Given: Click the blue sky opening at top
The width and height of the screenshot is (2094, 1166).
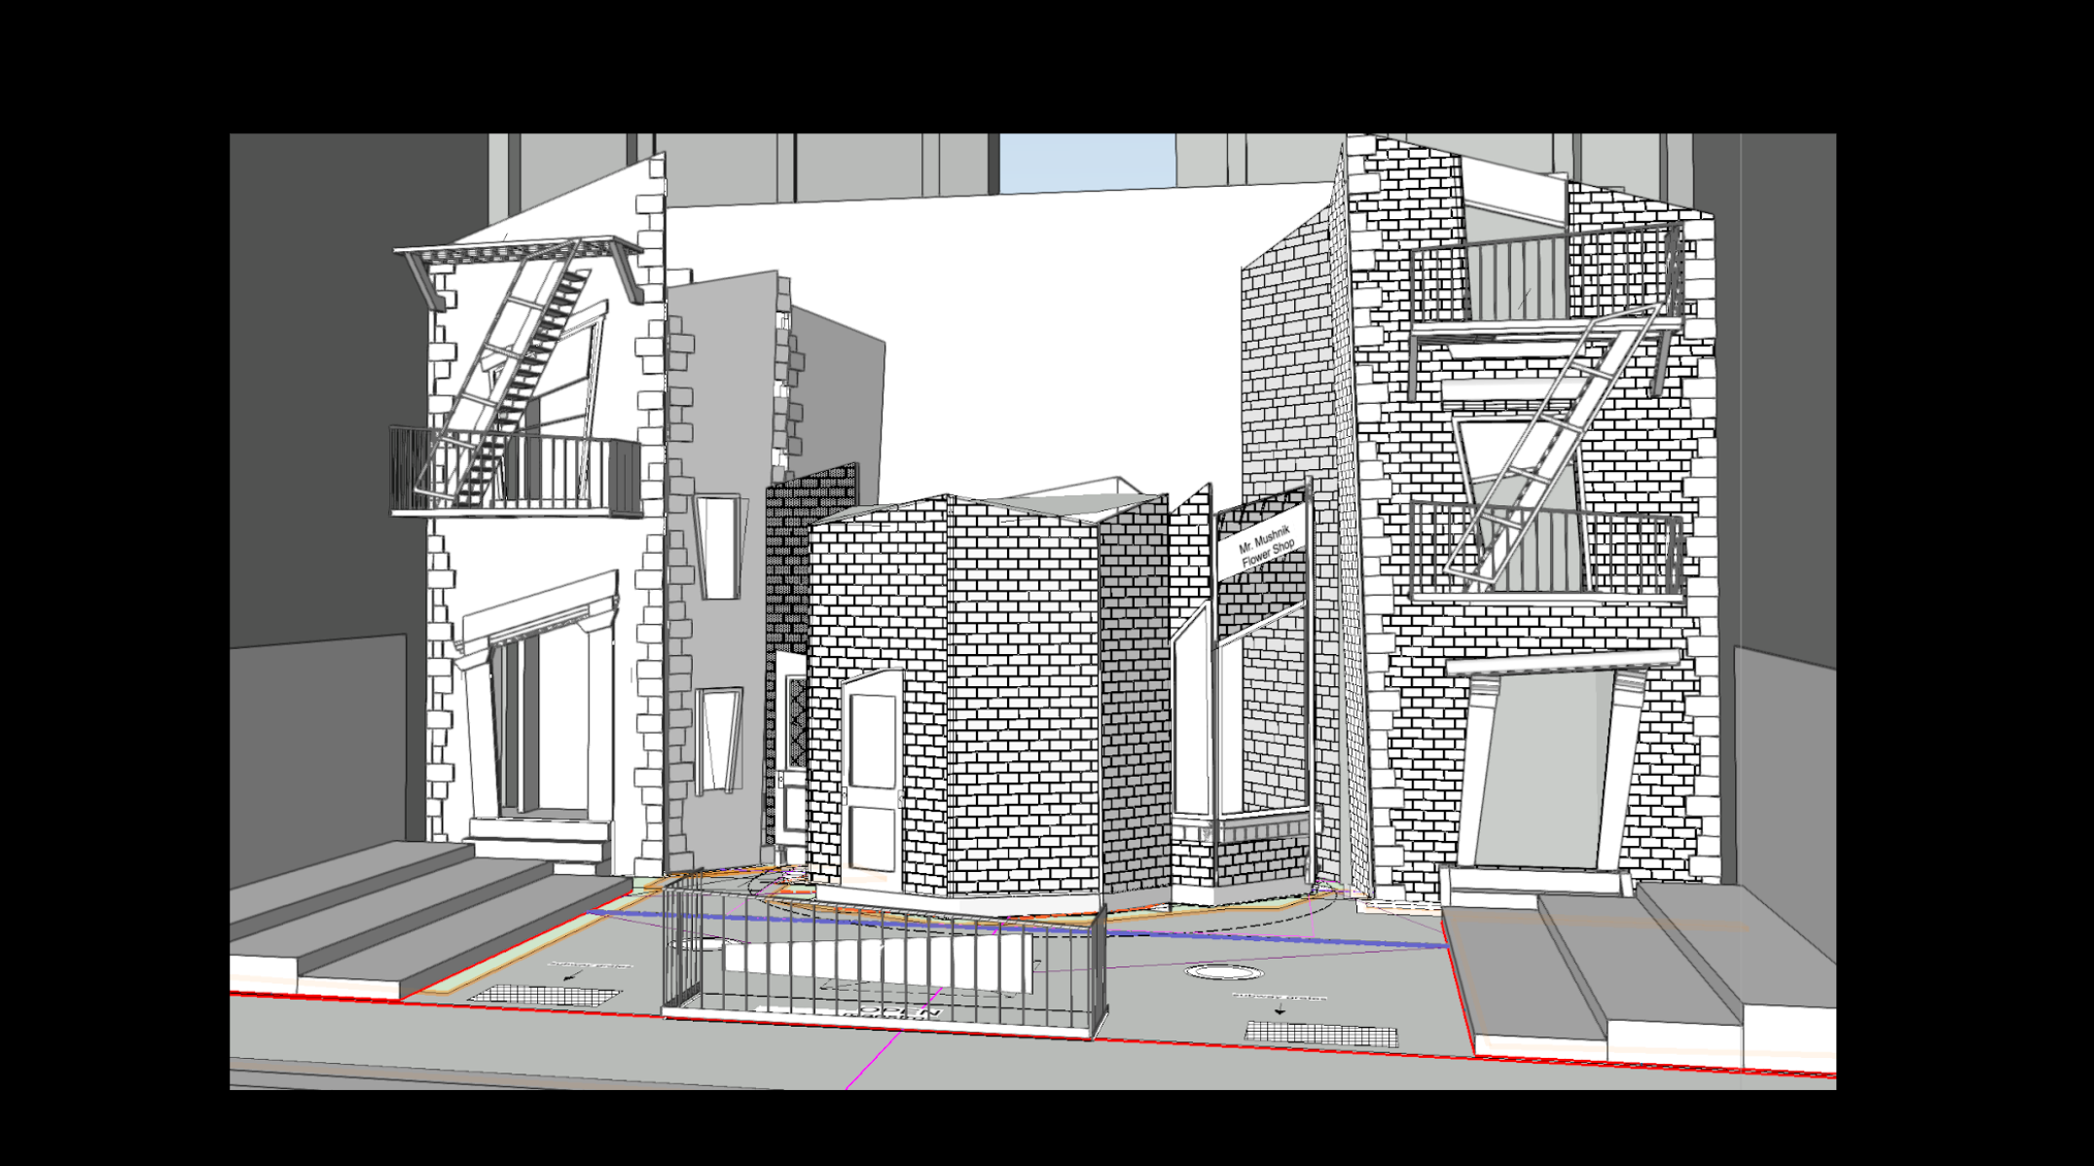Looking at the screenshot, I should (1087, 160).
